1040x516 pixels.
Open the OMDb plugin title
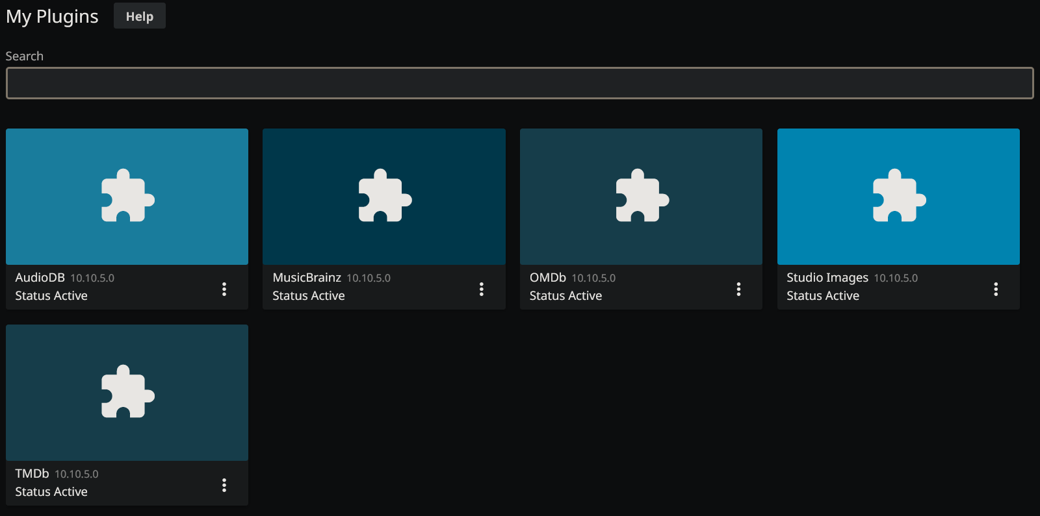(547, 278)
